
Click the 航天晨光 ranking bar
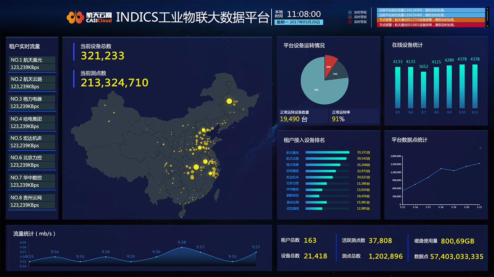point(328,152)
